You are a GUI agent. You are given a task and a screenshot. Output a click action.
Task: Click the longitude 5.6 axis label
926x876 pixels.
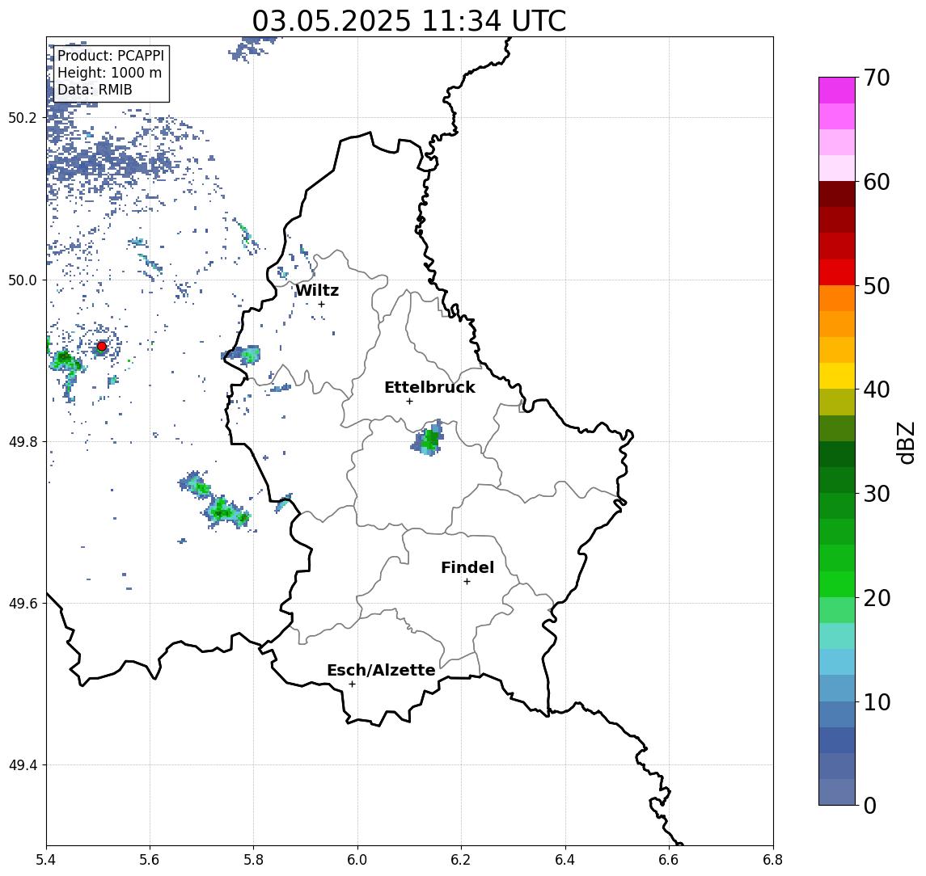pyautogui.click(x=150, y=860)
